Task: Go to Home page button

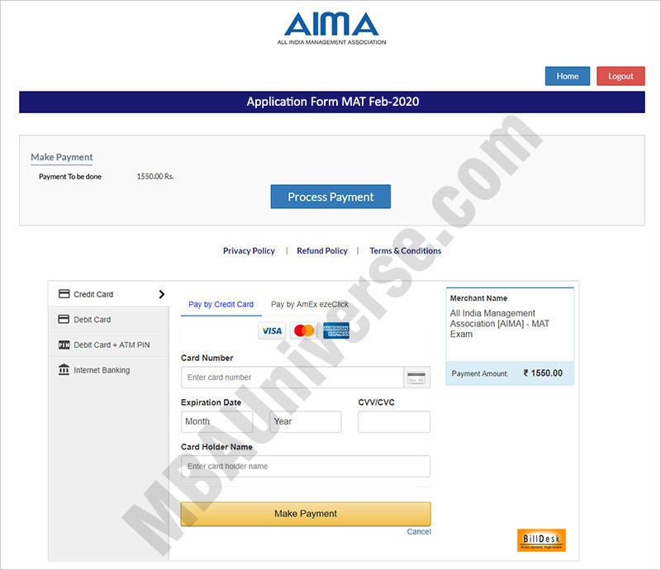Action: click(x=568, y=76)
